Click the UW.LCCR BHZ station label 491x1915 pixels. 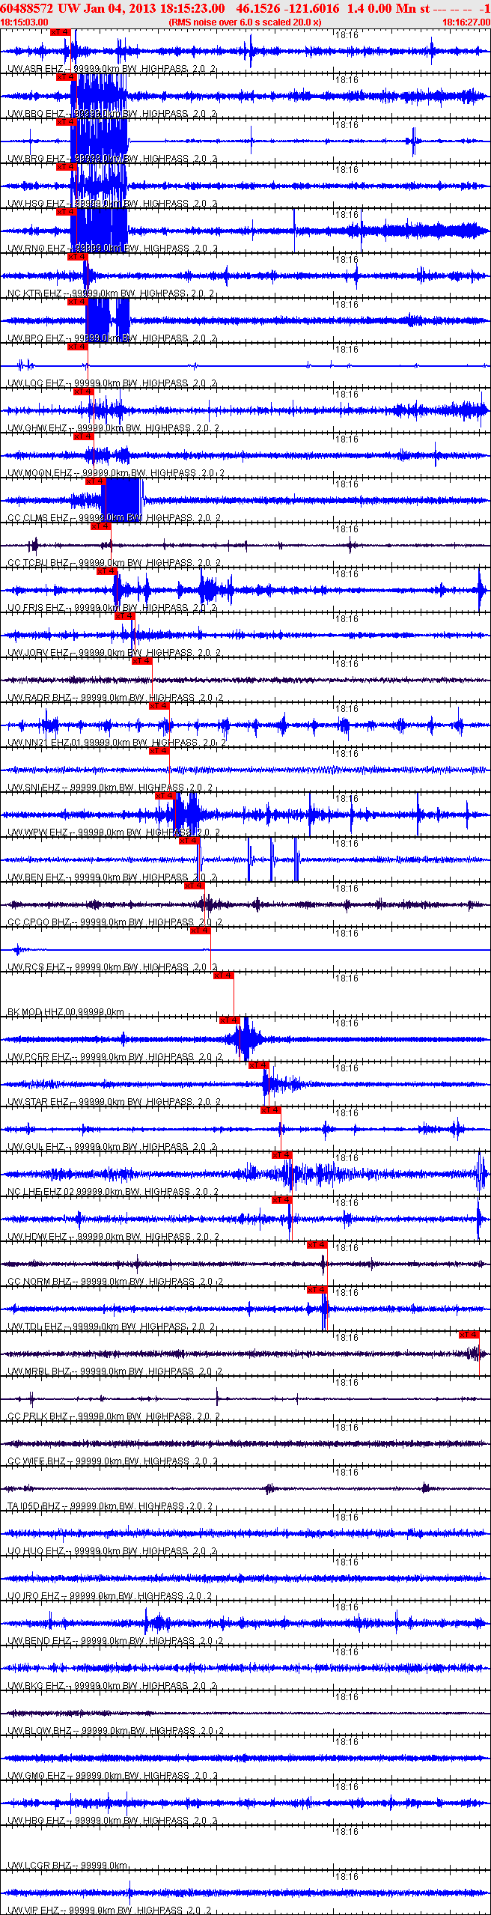(39, 1866)
